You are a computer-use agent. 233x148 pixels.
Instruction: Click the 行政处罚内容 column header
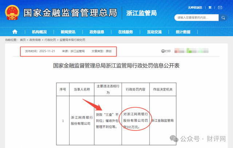tap(135, 89)
